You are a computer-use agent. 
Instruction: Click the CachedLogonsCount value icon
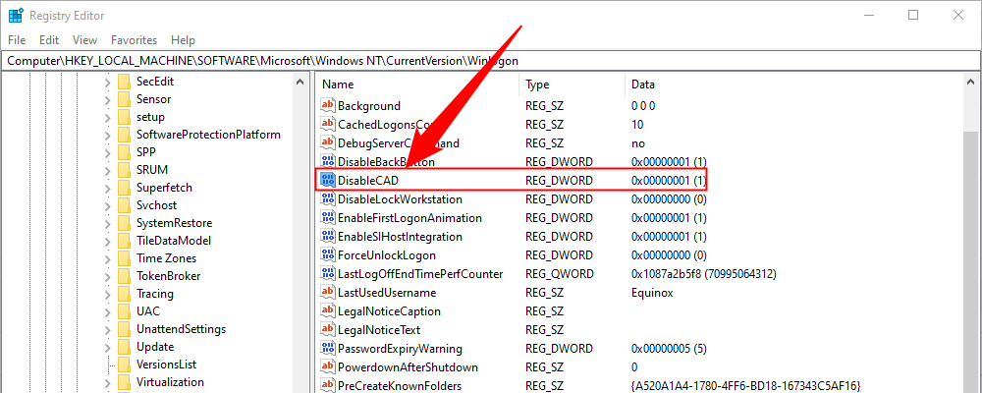[328, 124]
